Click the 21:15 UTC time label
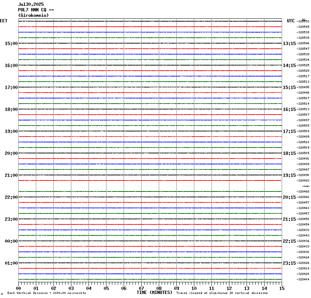 tap(289, 219)
